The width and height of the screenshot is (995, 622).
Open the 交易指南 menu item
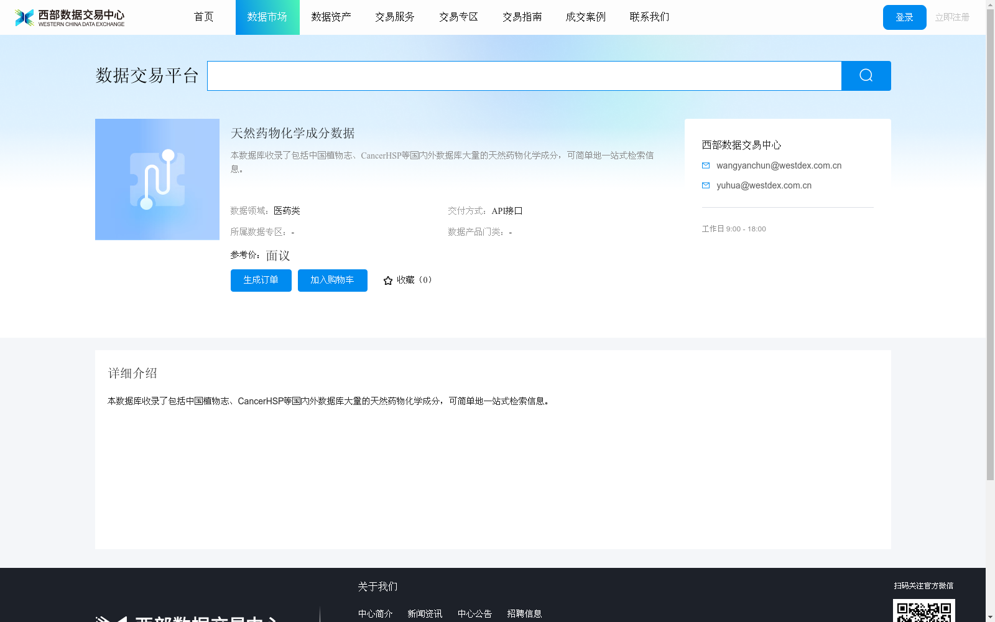(x=522, y=17)
